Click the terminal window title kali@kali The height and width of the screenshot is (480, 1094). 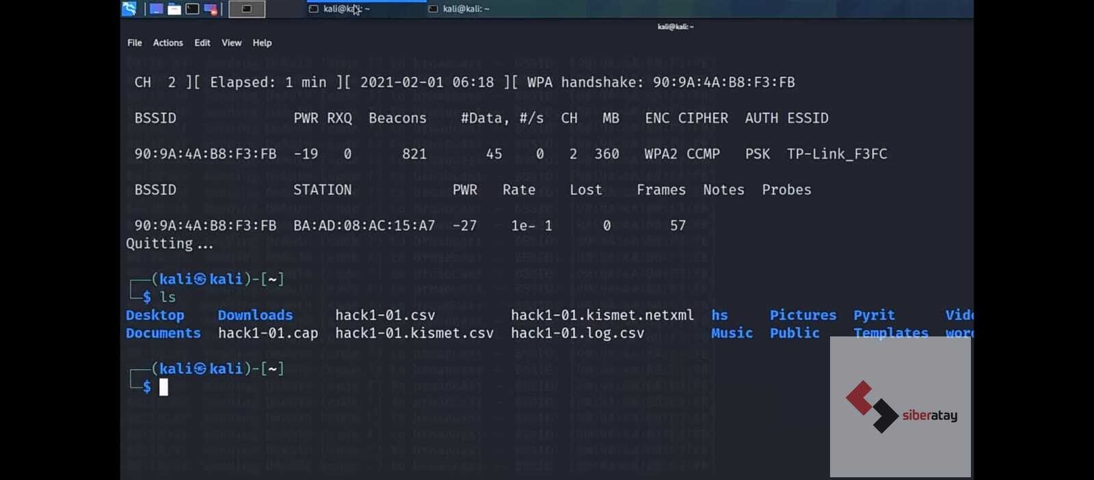click(676, 27)
